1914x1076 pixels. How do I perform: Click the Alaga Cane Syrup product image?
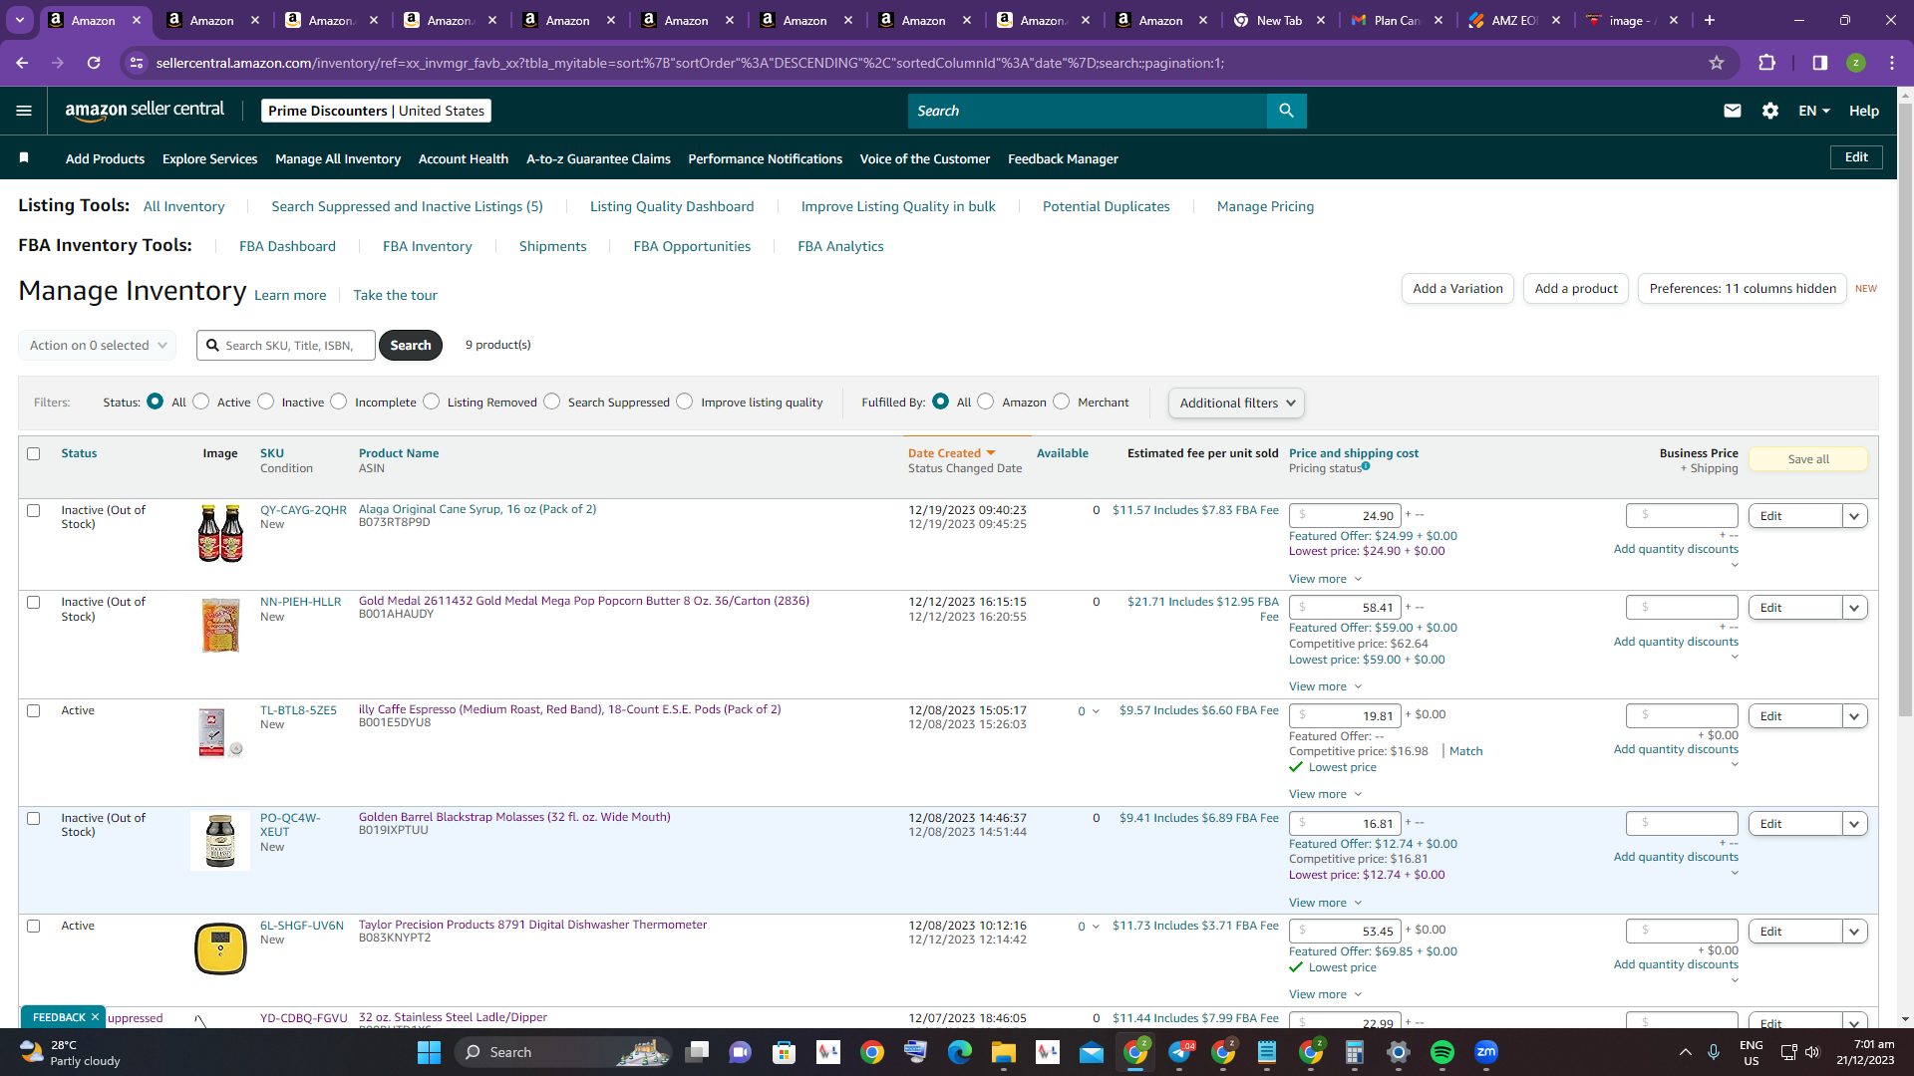click(x=220, y=533)
